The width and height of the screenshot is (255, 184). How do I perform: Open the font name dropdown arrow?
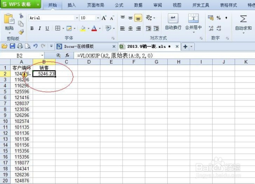point(77,18)
